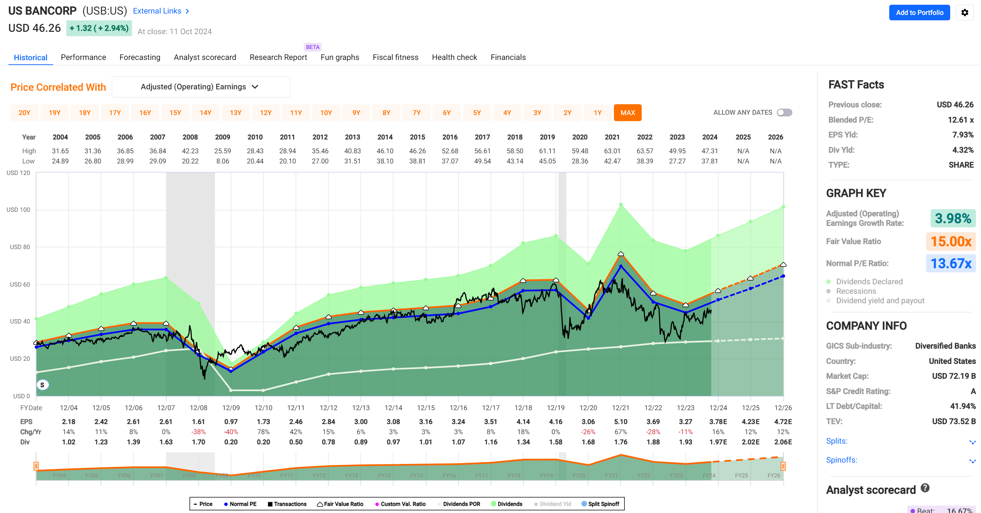This screenshot has height=513, width=981.
Task: Toggle Dividends green circle legend item
Action: (x=493, y=504)
